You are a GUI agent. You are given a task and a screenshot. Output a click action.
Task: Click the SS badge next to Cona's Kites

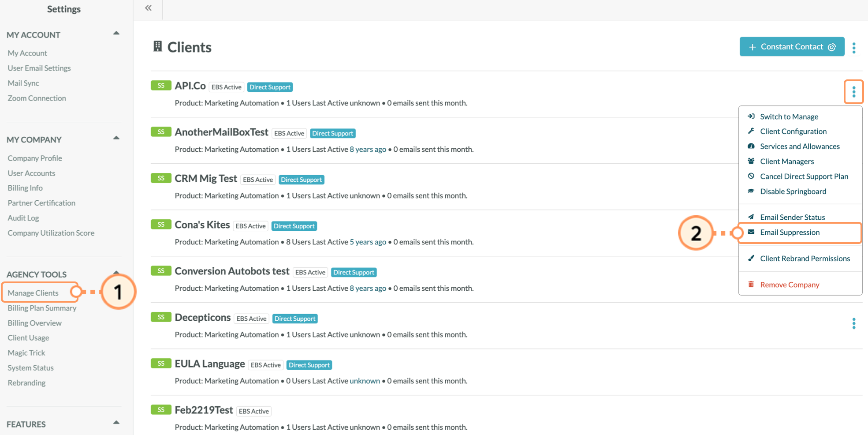161,225
